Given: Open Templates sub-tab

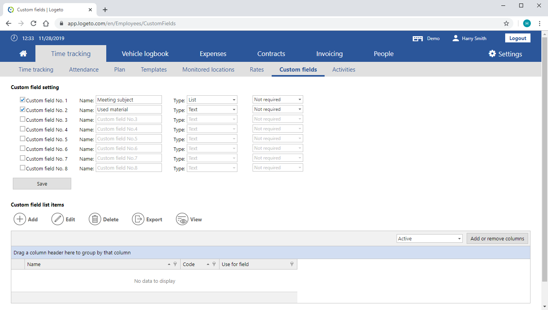Looking at the screenshot, I should pyautogui.click(x=154, y=70).
